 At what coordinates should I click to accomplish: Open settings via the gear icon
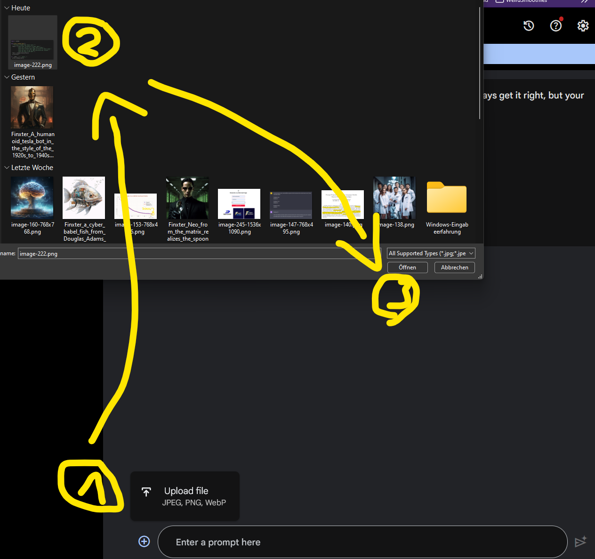(583, 26)
